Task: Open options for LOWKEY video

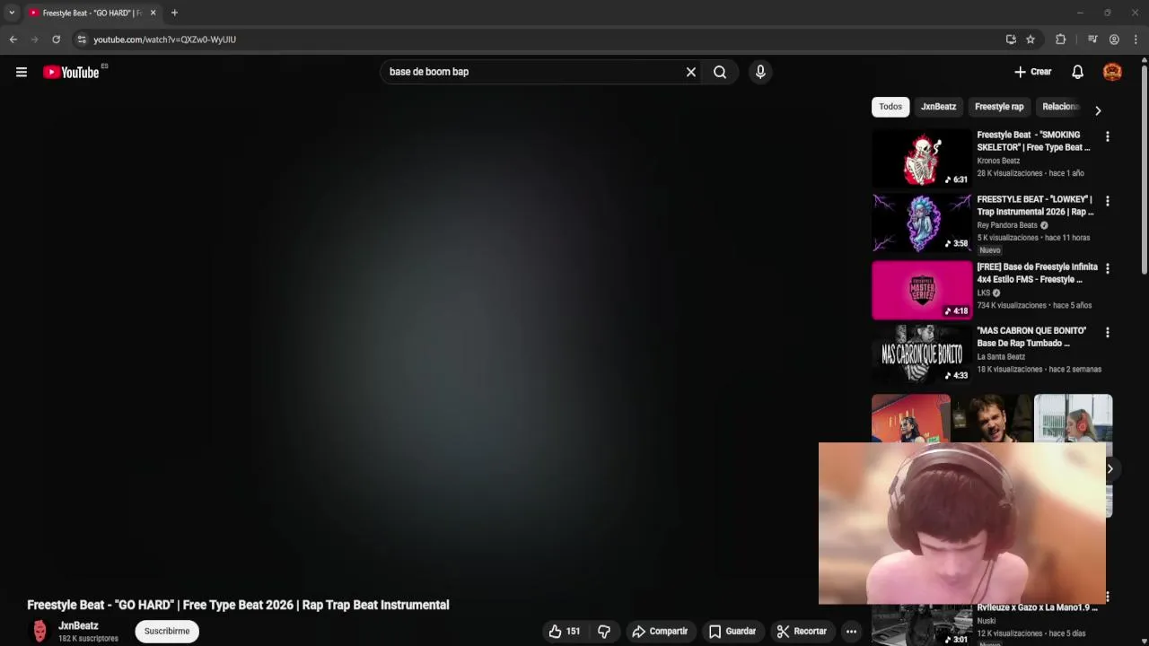Action: (x=1107, y=201)
